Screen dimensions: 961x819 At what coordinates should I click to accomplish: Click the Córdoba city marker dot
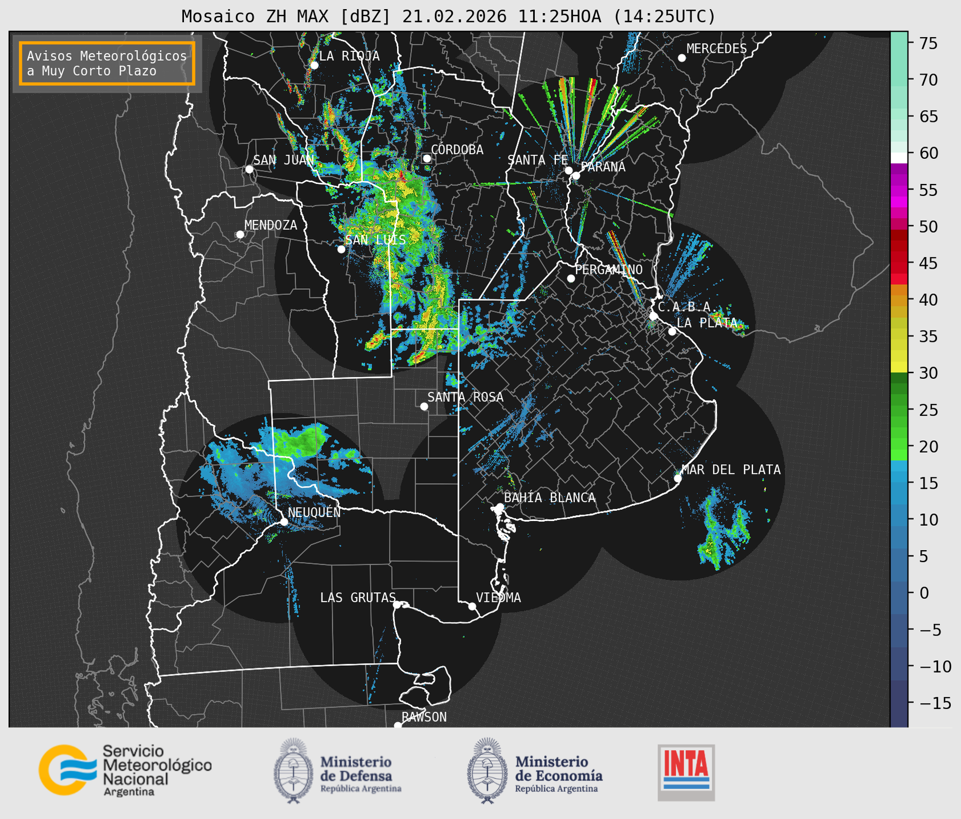(x=427, y=158)
